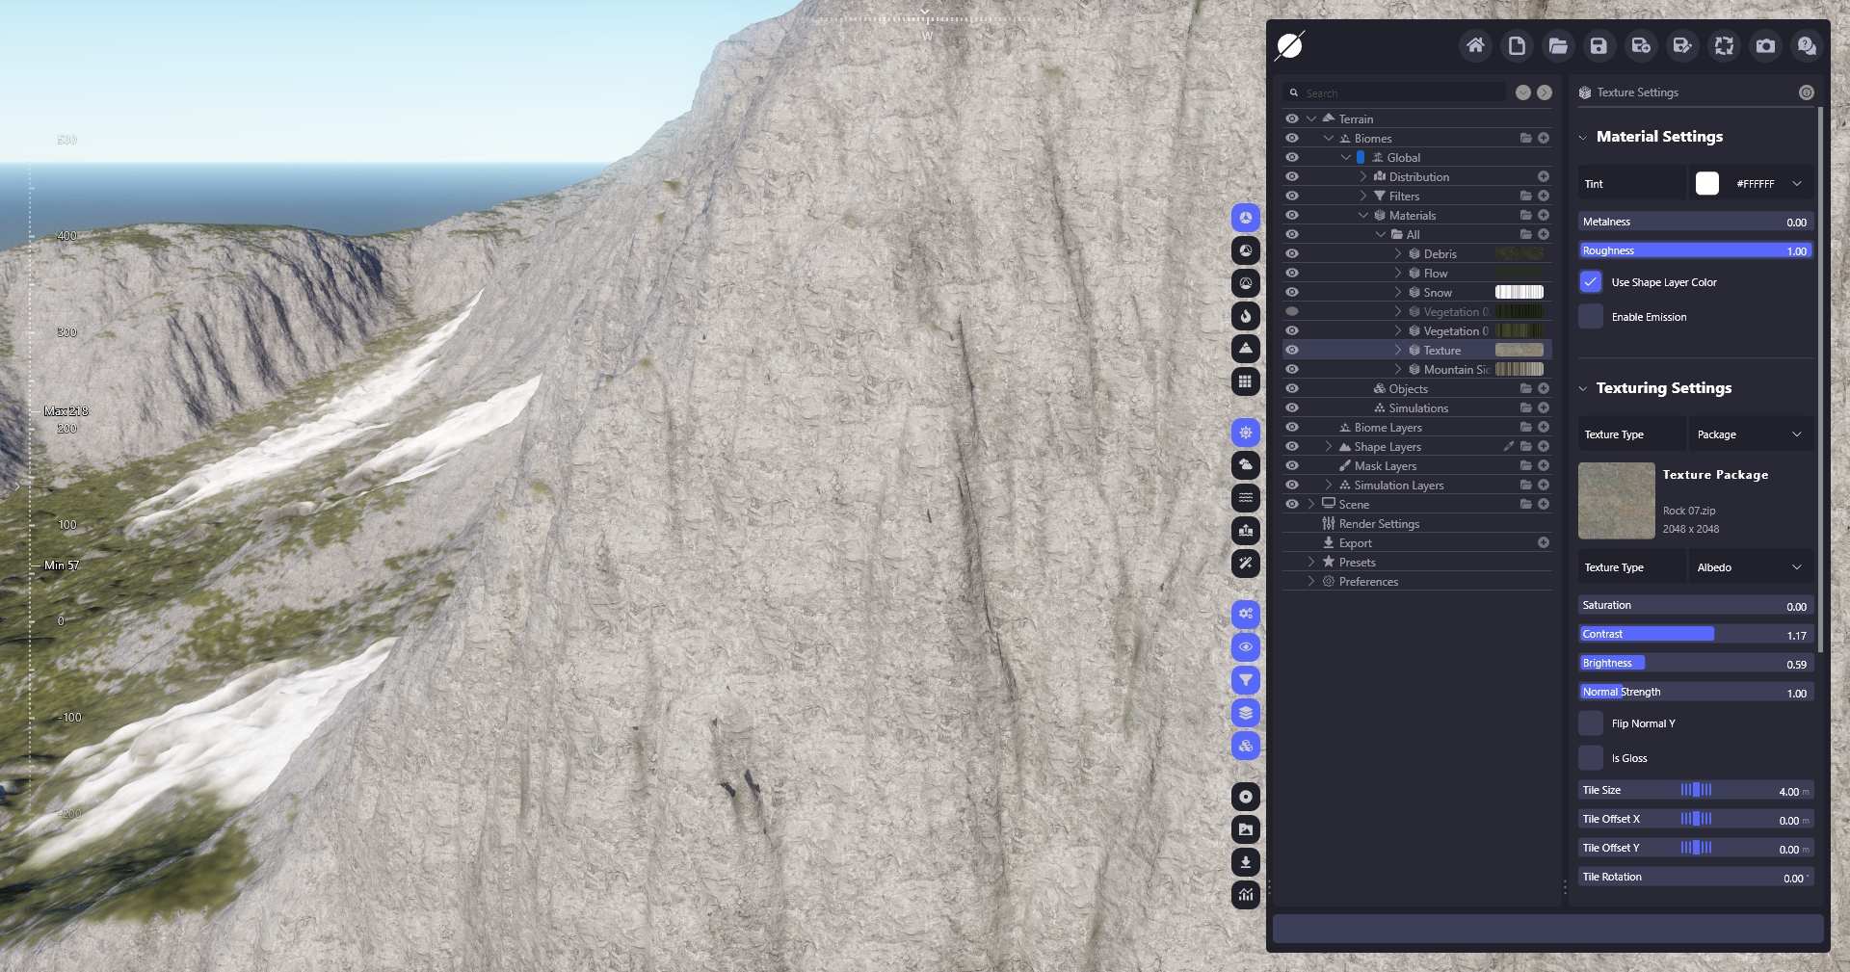Collapse the Material Settings section
Image resolution: width=1850 pixels, height=972 pixels.
pos(1583,137)
